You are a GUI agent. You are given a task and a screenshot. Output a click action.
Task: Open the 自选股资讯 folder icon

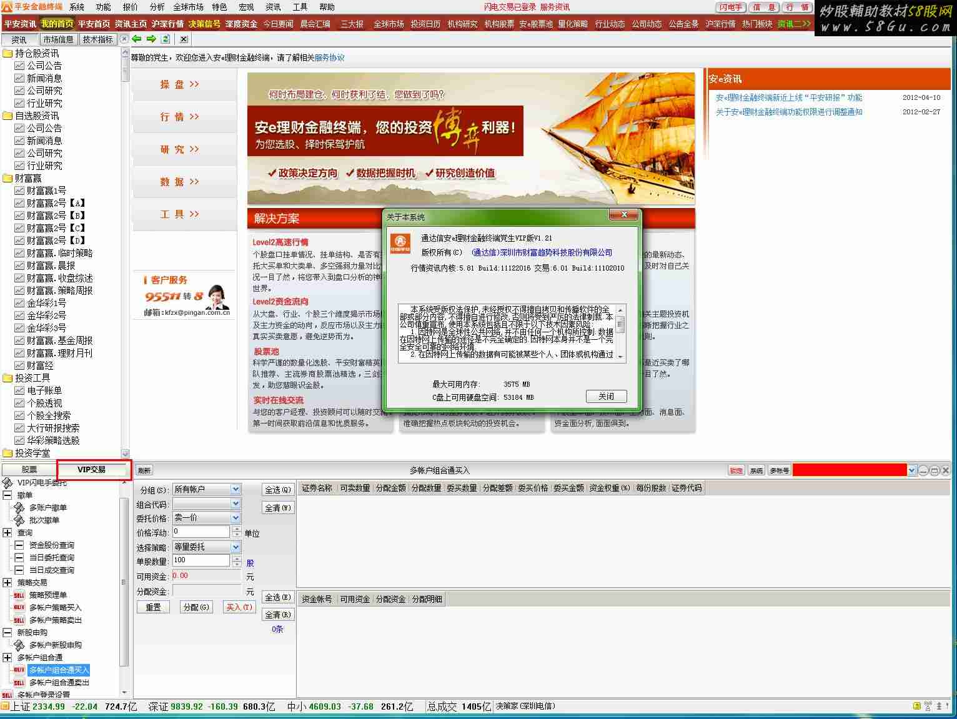coord(7,116)
